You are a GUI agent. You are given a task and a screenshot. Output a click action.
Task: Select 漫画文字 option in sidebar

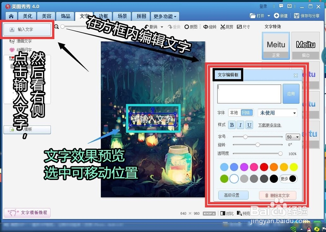click(21, 41)
